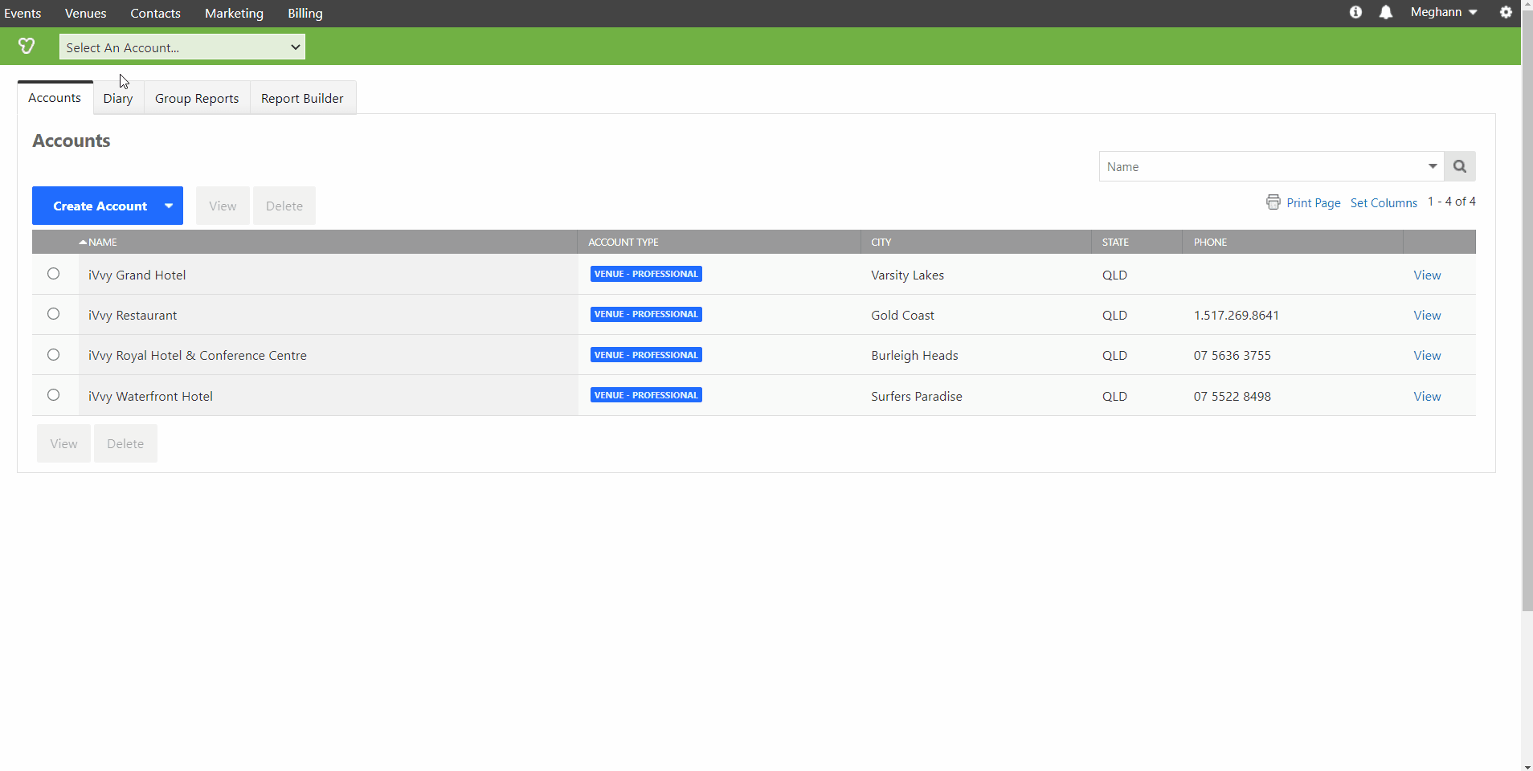
Task: Open the info icon in top bar
Action: point(1355,12)
